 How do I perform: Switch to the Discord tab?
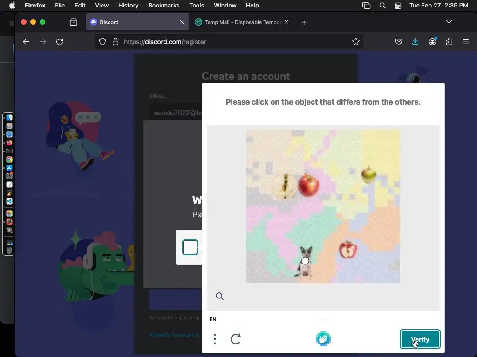[137, 22]
